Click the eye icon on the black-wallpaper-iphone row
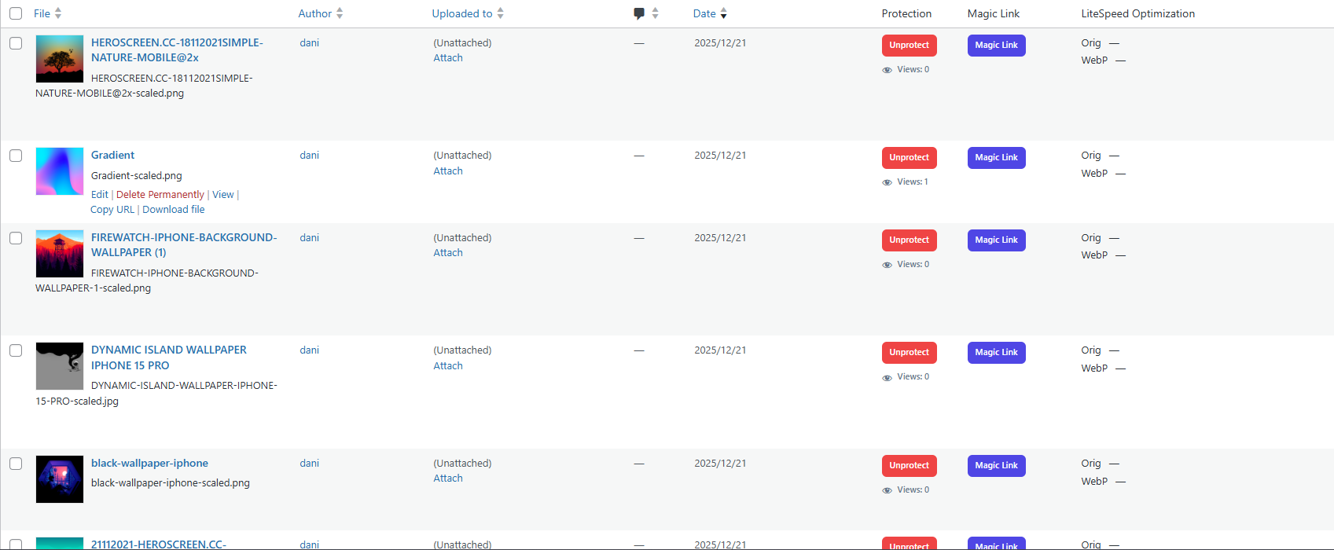Screen dimensions: 1334x550 tap(886, 489)
